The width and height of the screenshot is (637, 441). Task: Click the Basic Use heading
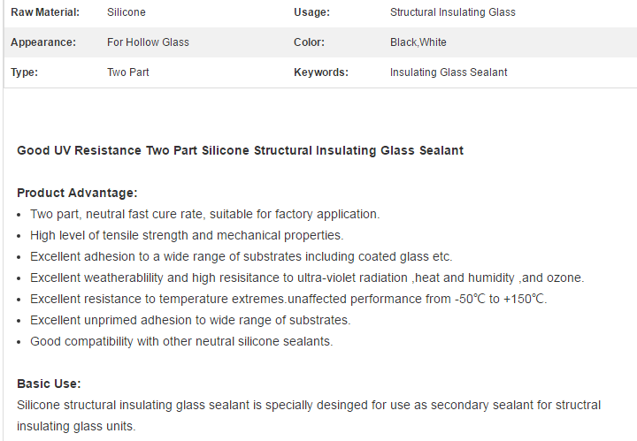pyautogui.click(x=49, y=384)
